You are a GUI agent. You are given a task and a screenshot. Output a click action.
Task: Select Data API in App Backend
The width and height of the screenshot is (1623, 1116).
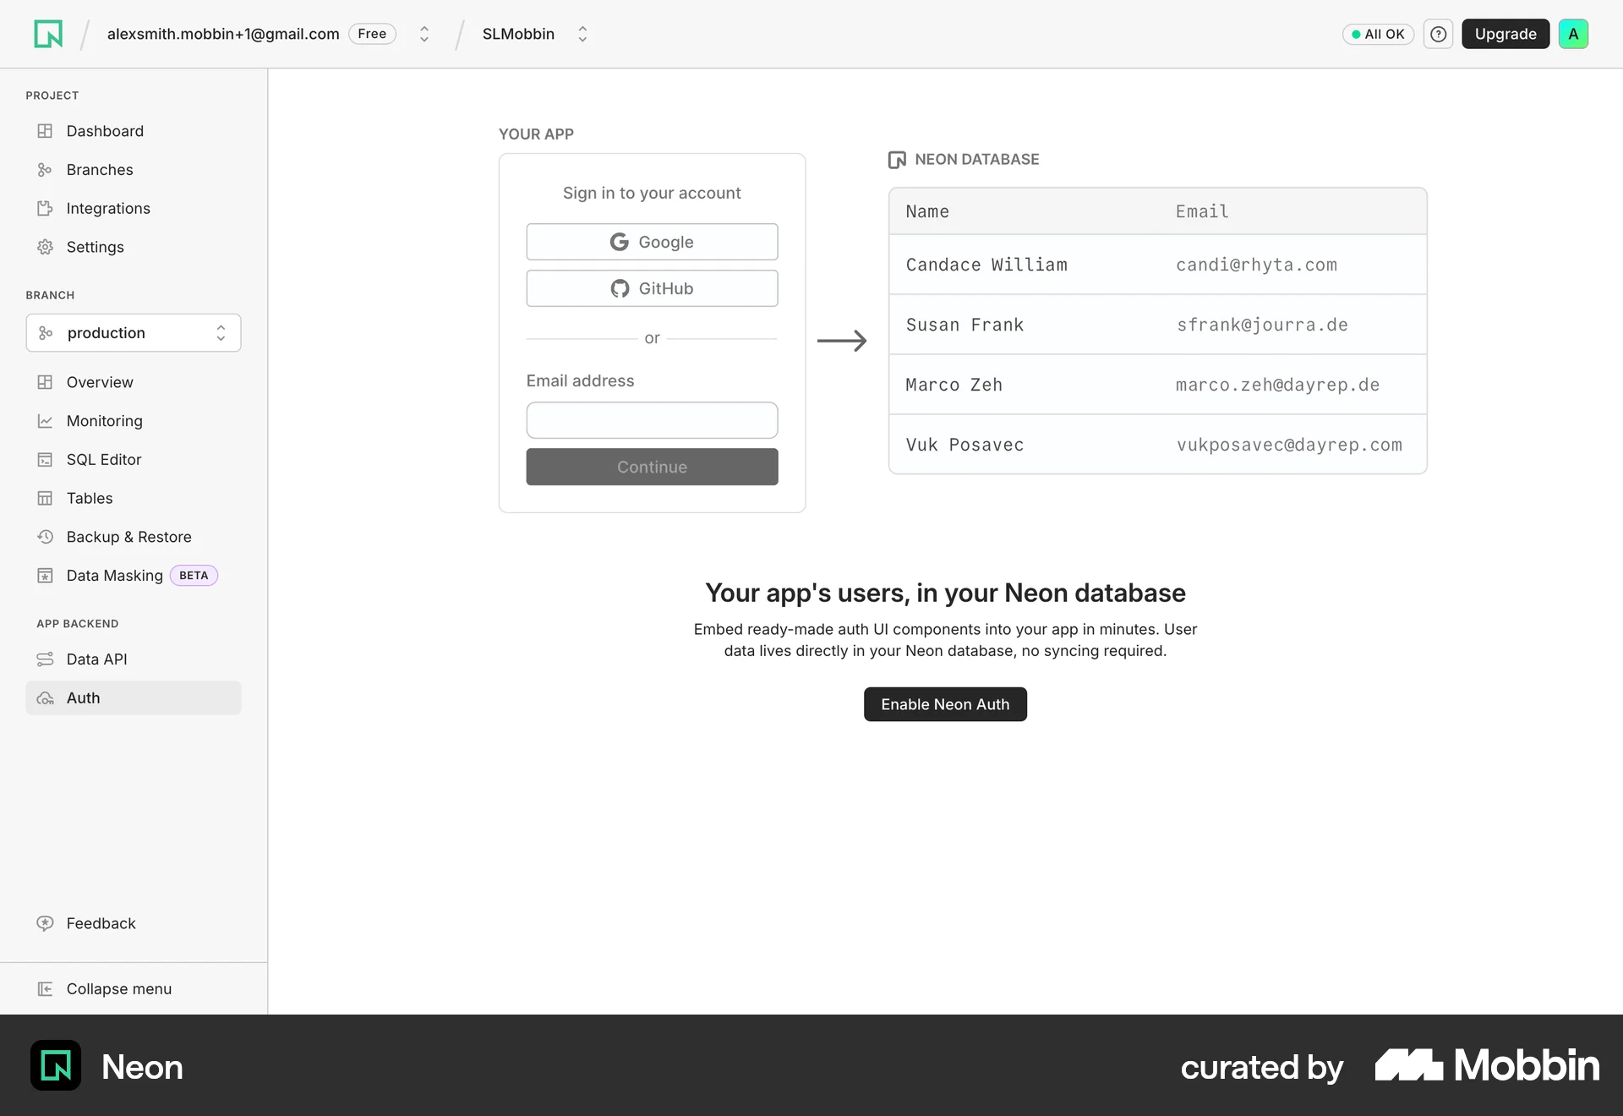click(134, 659)
